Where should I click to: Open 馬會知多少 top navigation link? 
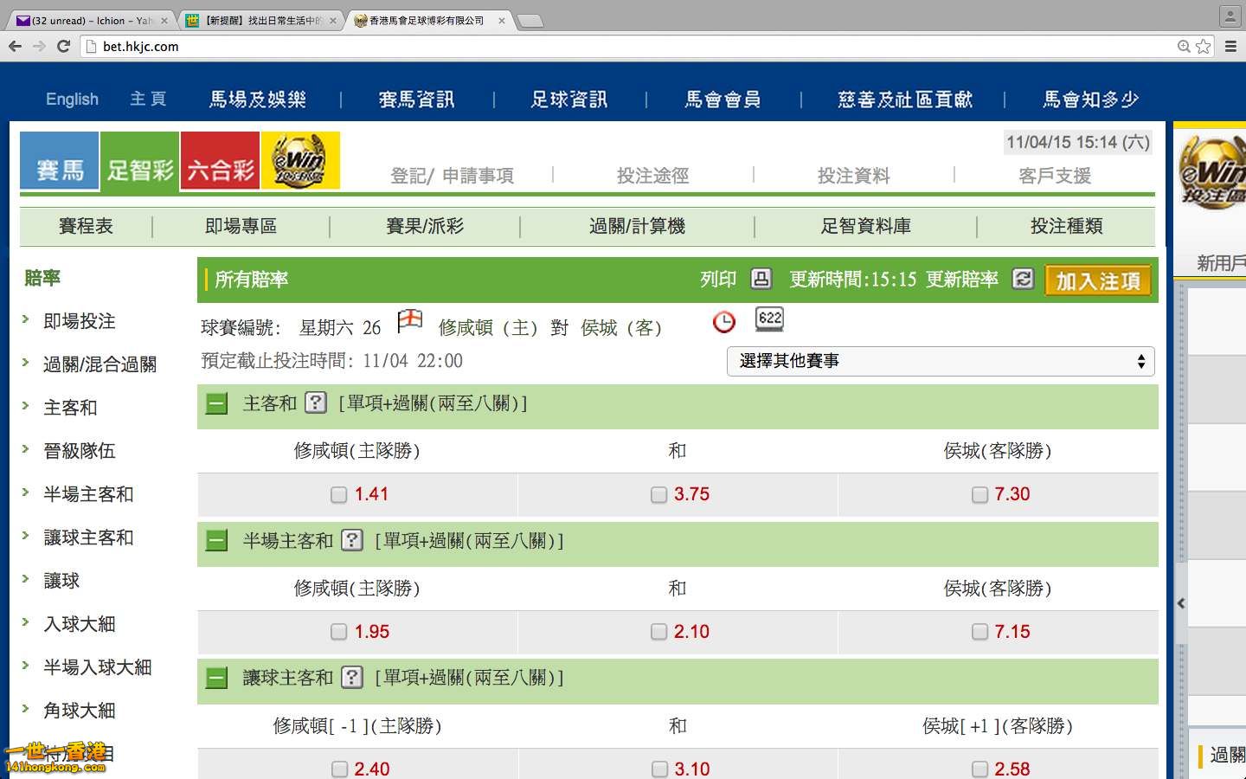click(x=1090, y=100)
